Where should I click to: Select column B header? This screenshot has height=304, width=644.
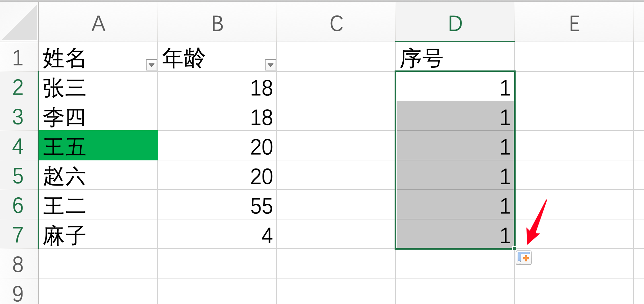217,23
